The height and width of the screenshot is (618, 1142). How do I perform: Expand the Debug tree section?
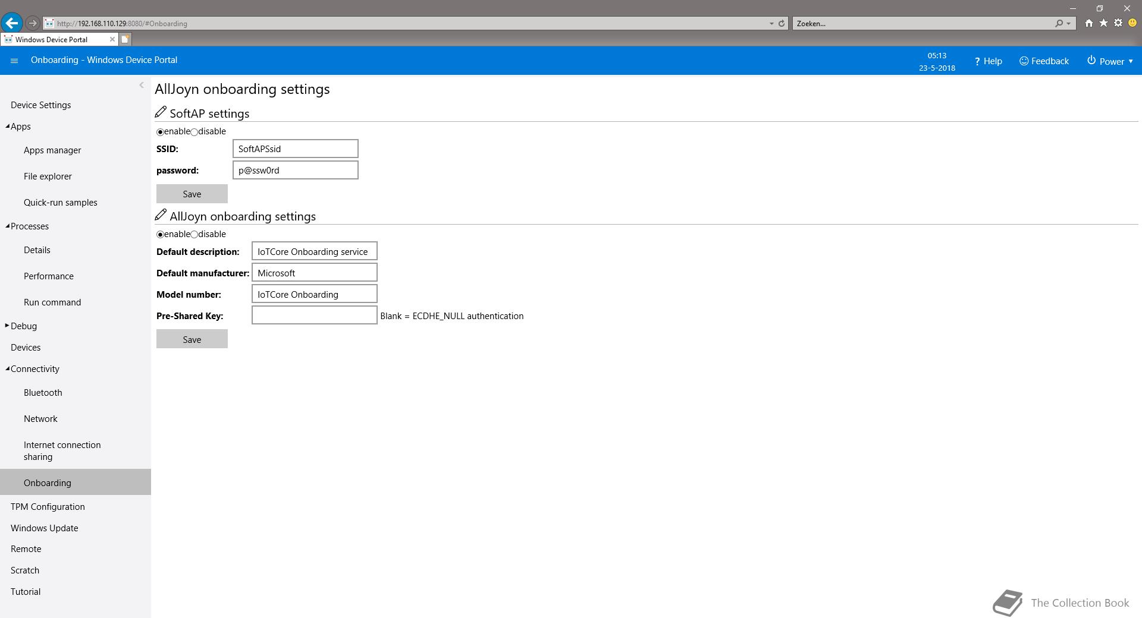click(7, 326)
